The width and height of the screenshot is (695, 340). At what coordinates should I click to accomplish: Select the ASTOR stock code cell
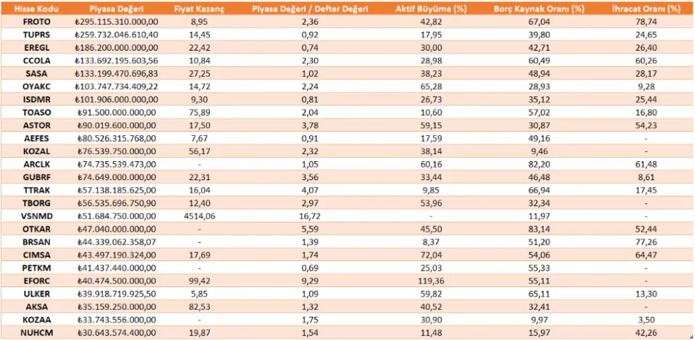click(37, 125)
